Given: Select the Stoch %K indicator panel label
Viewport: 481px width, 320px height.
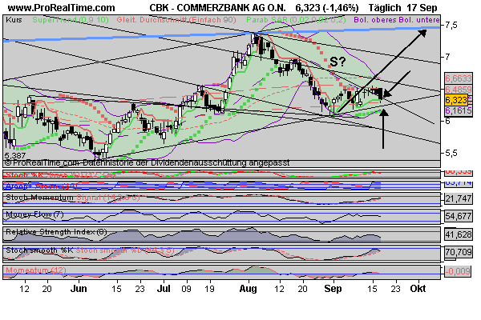Looking at the screenshot, I should [x=60, y=175].
